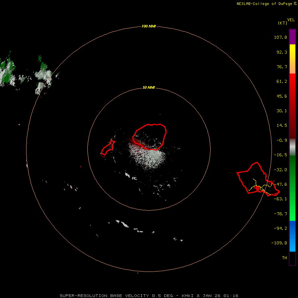Click the -63.1 velocity scale value
The height and width of the screenshot is (298, 298).
point(280,199)
